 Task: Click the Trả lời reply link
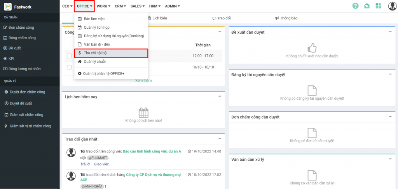click(x=85, y=164)
